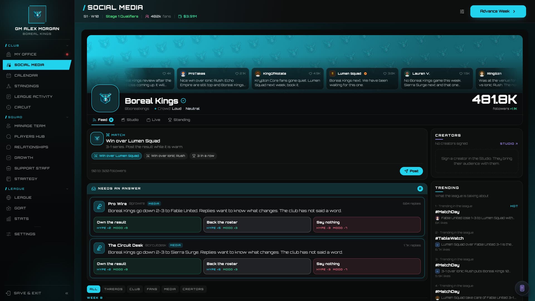Open Support Staff in the sidebar

pyautogui.click(x=37, y=168)
